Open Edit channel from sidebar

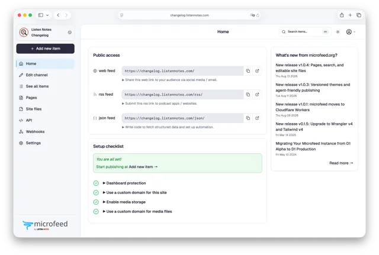pos(46,75)
